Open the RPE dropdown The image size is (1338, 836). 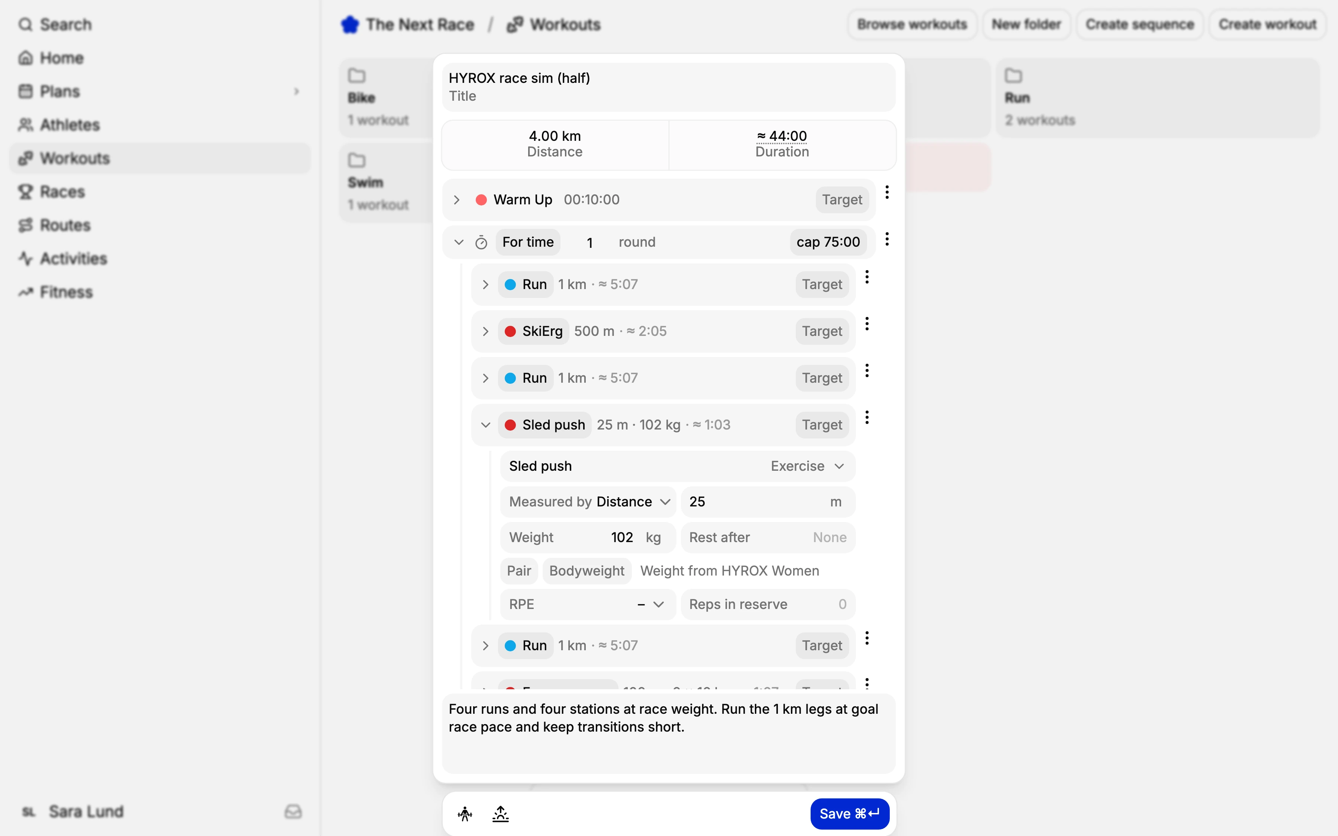tap(588, 604)
